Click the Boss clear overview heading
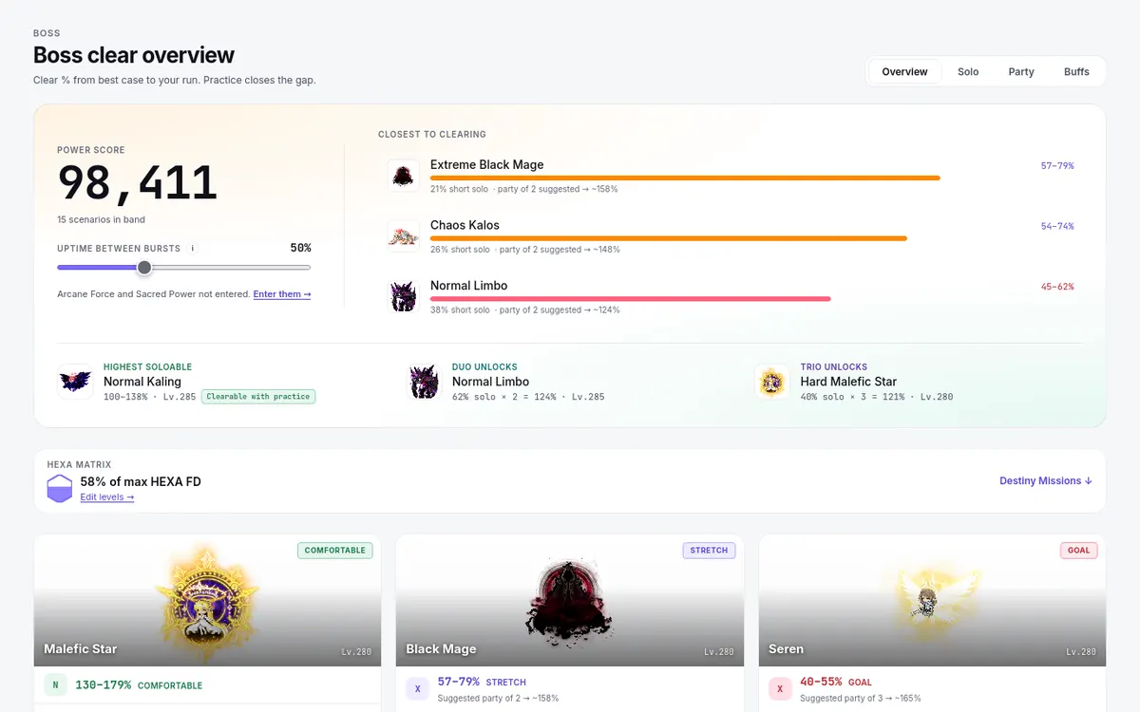The height and width of the screenshot is (712, 1140). point(134,55)
